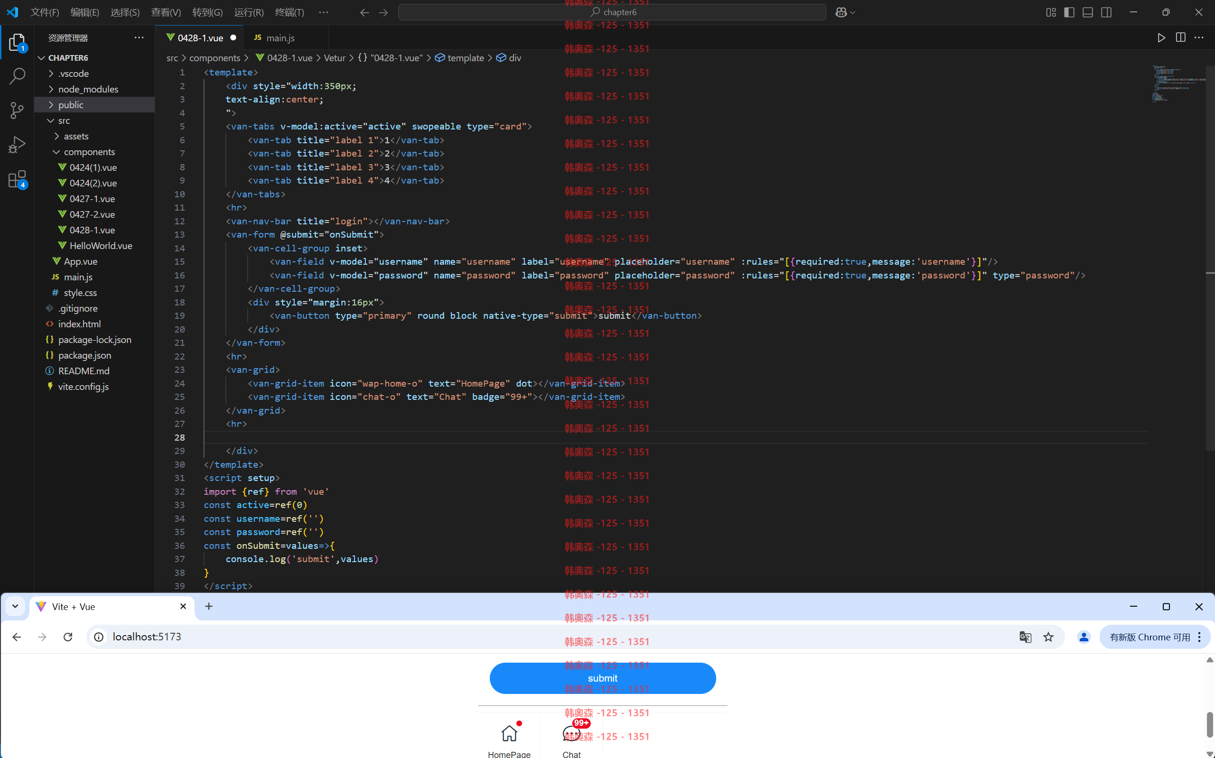The width and height of the screenshot is (1215, 758).
Task: Open the 终端(T) menu
Action: 290,12
